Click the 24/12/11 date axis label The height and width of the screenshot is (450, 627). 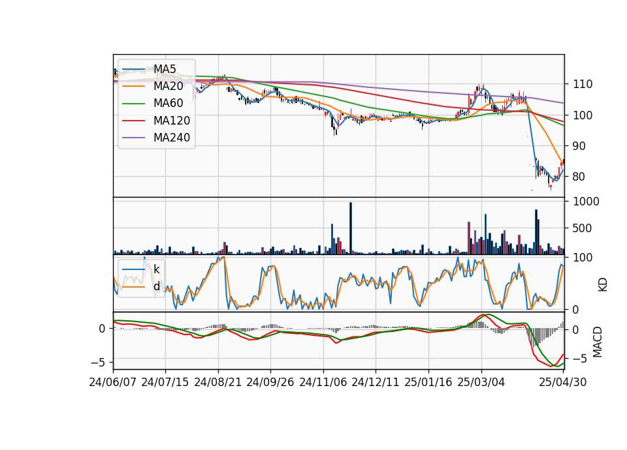coord(376,383)
